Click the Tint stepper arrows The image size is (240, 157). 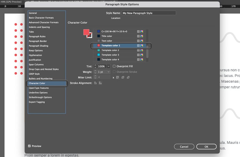pos(95,66)
